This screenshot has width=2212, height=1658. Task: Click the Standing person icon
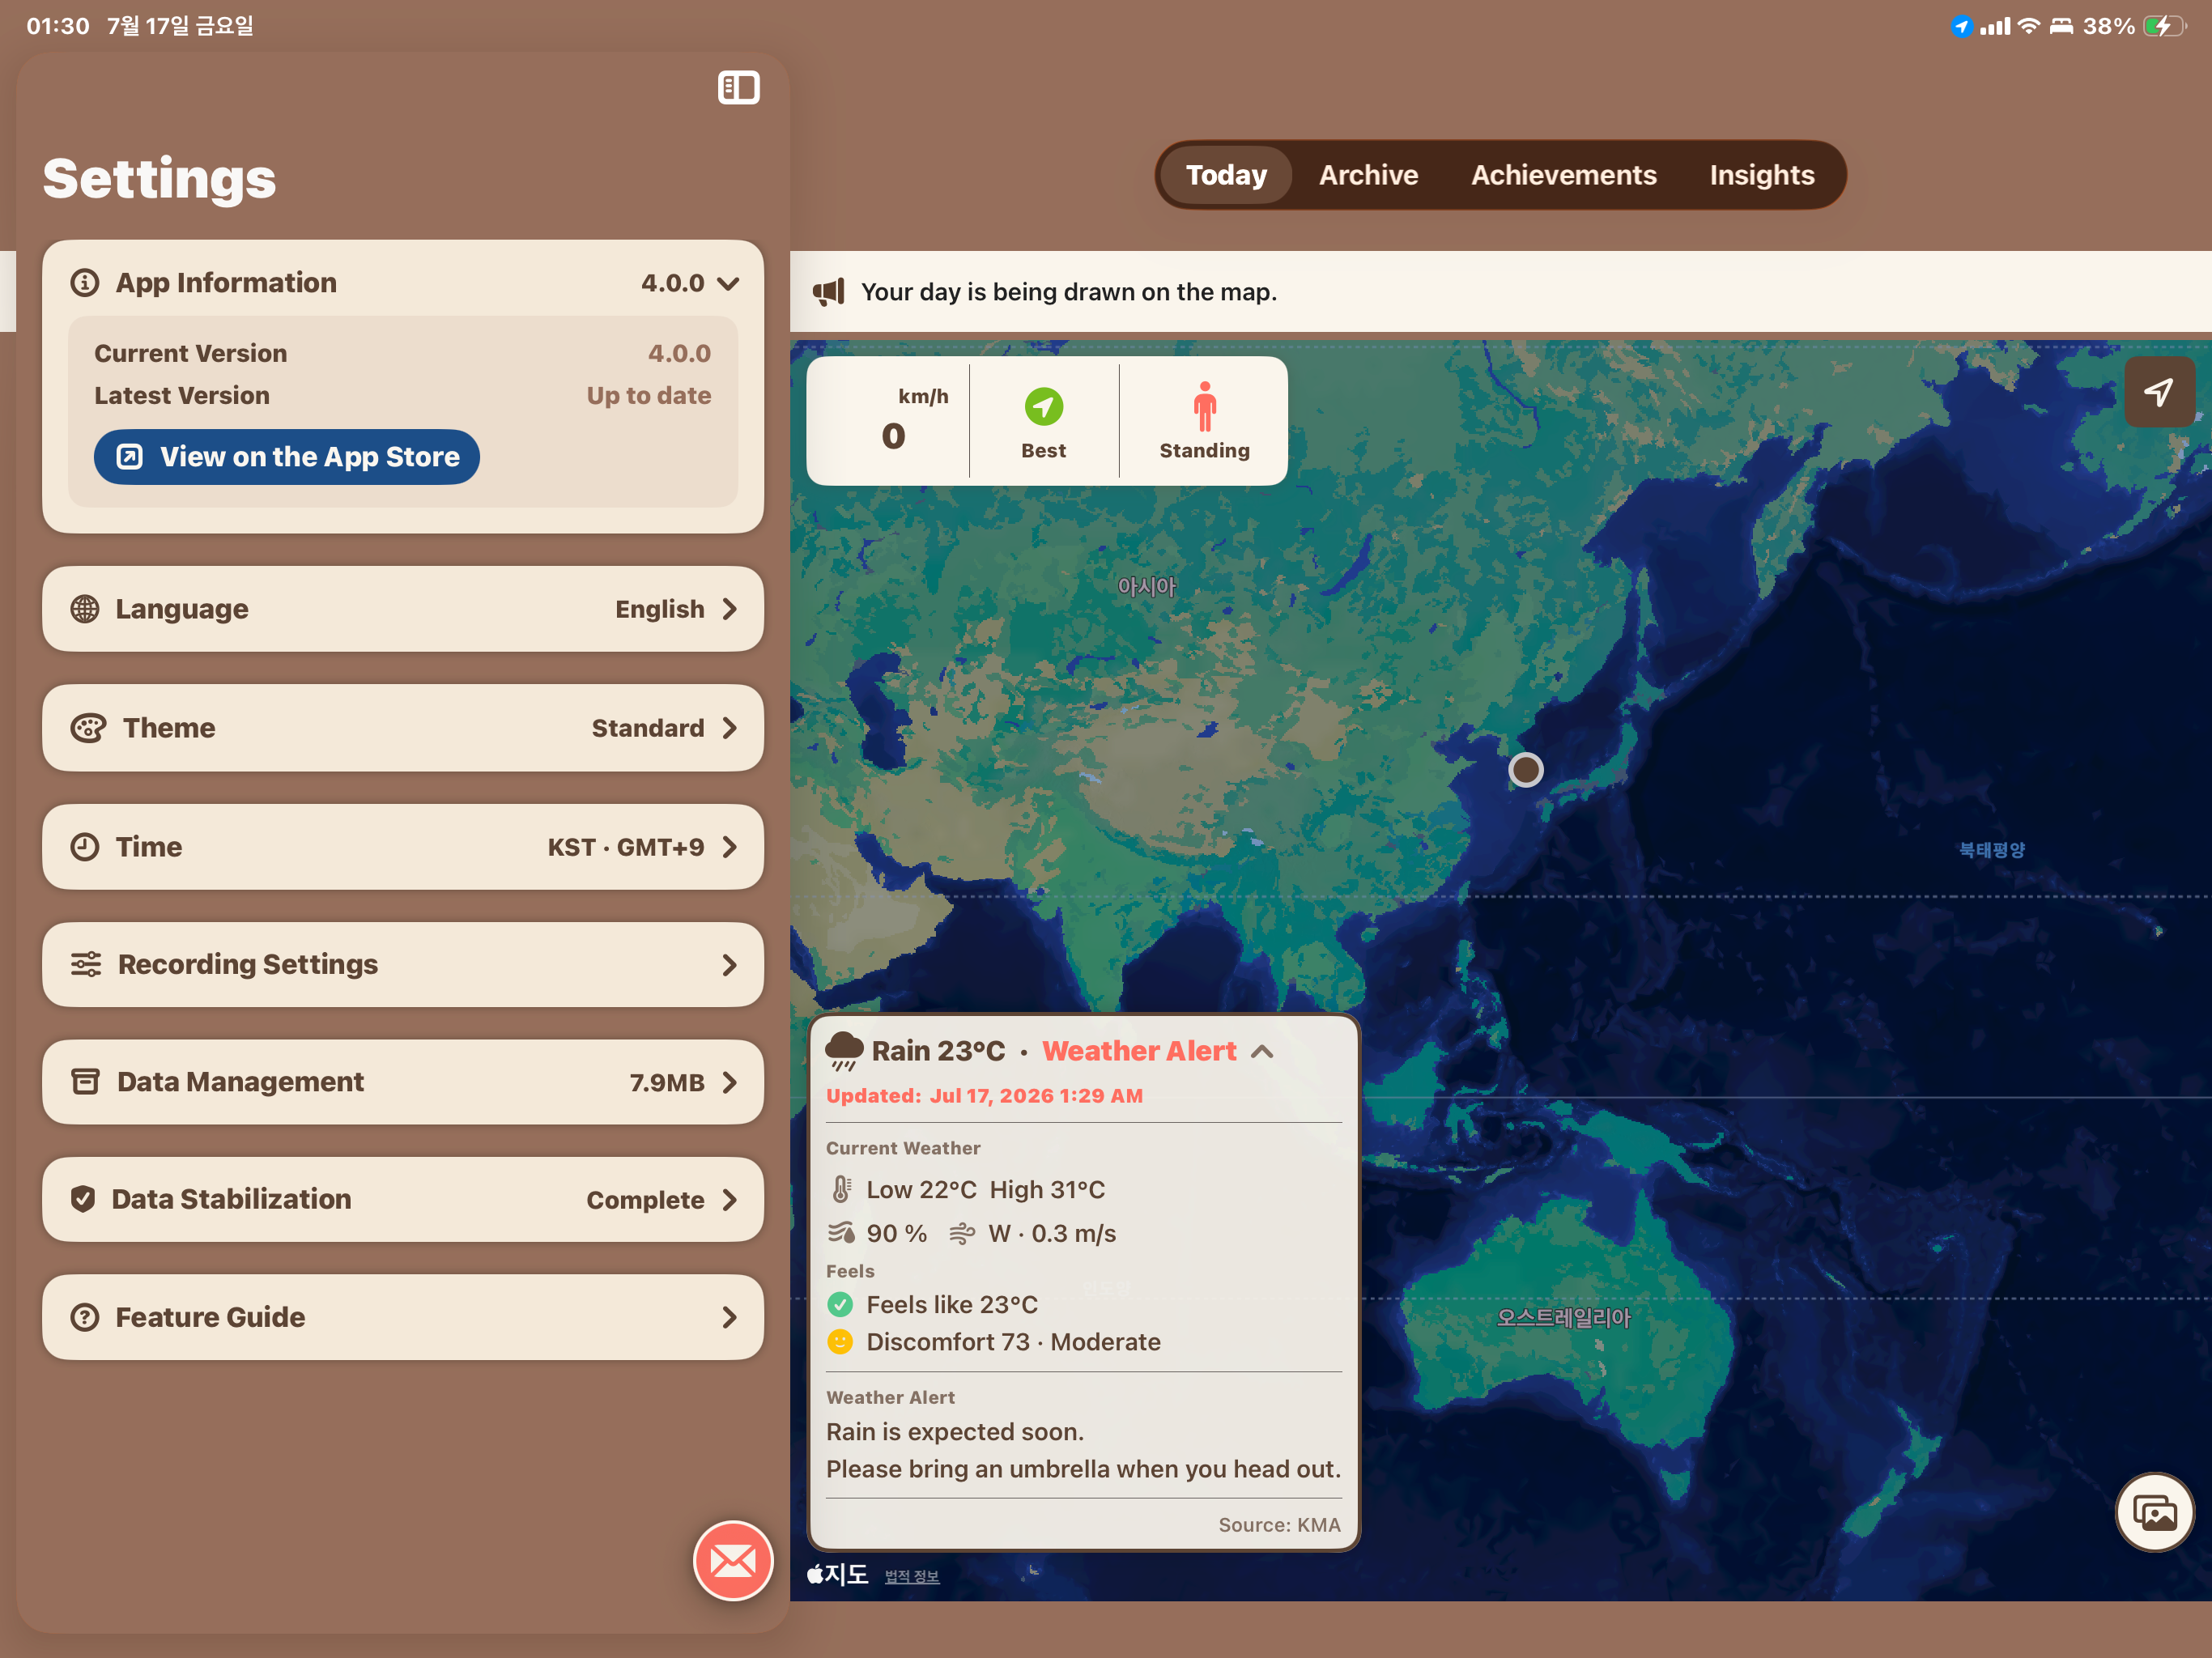pyautogui.click(x=1204, y=407)
